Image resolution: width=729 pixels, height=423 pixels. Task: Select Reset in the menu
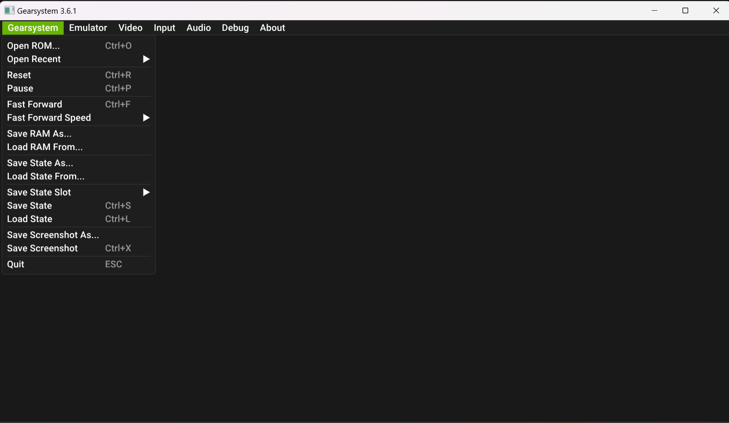(x=79, y=75)
